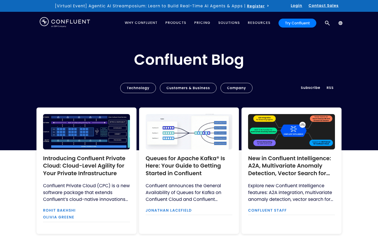Open the search magnifier icon
Viewport: 378px width, 236px height.
tap(327, 23)
